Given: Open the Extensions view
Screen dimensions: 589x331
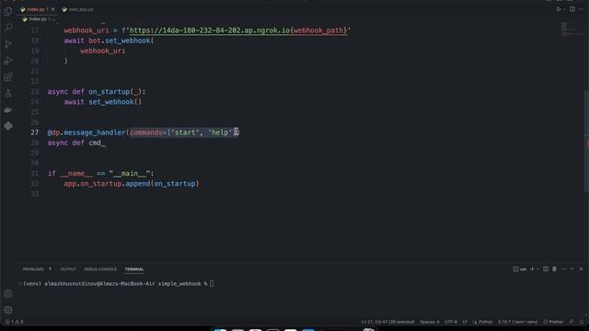Looking at the screenshot, I should click(x=8, y=77).
